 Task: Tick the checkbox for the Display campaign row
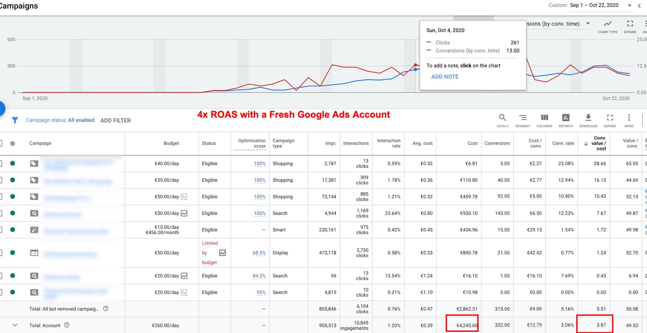pyautogui.click(x=1, y=253)
